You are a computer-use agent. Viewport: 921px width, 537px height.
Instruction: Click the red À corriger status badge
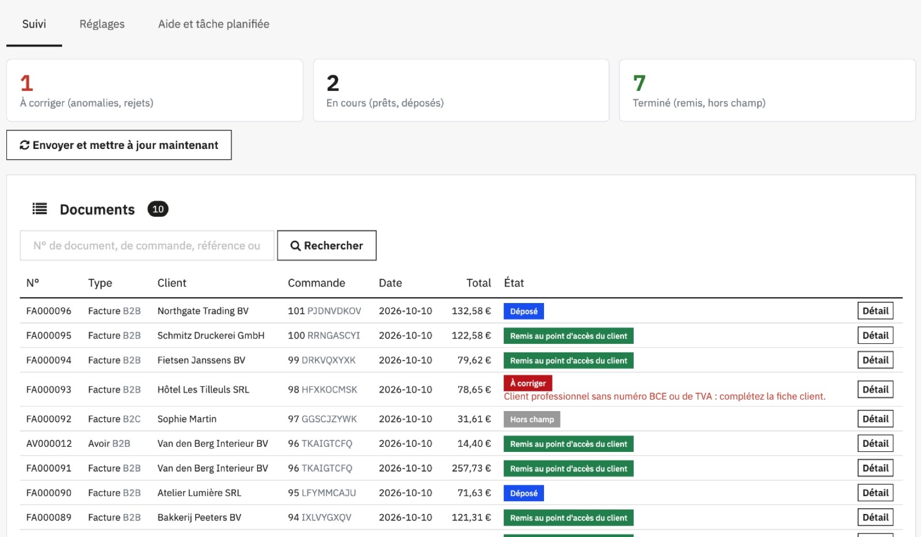[528, 383]
